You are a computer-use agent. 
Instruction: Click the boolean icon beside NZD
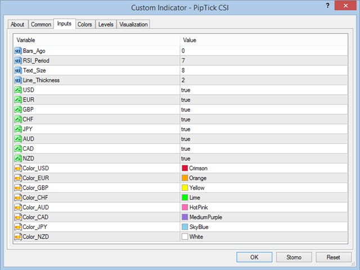click(x=18, y=159)
